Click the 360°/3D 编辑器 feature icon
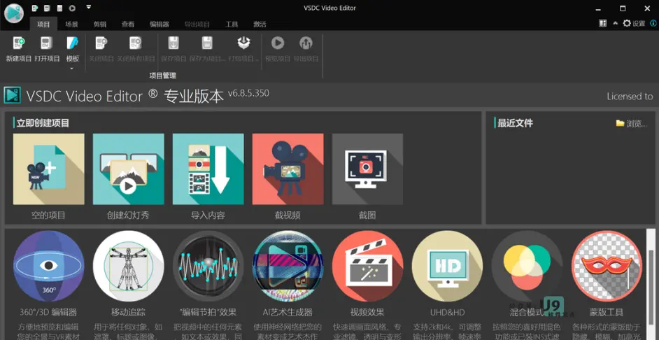Screen dimensions: 659x340 [x=49, y=266]
